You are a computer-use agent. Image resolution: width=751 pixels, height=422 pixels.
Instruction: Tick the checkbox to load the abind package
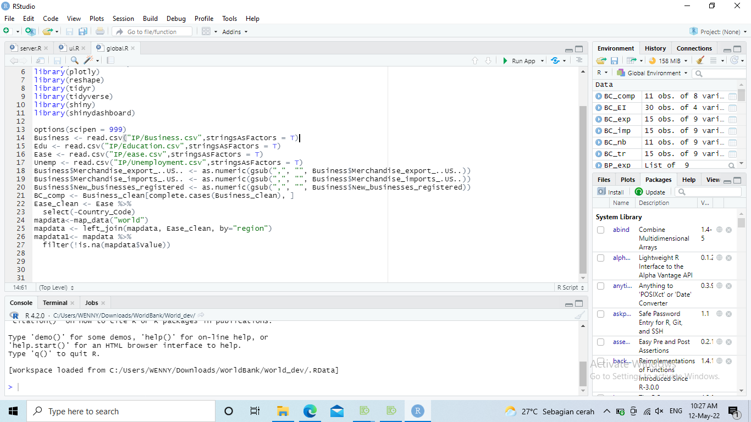(600, 230)
